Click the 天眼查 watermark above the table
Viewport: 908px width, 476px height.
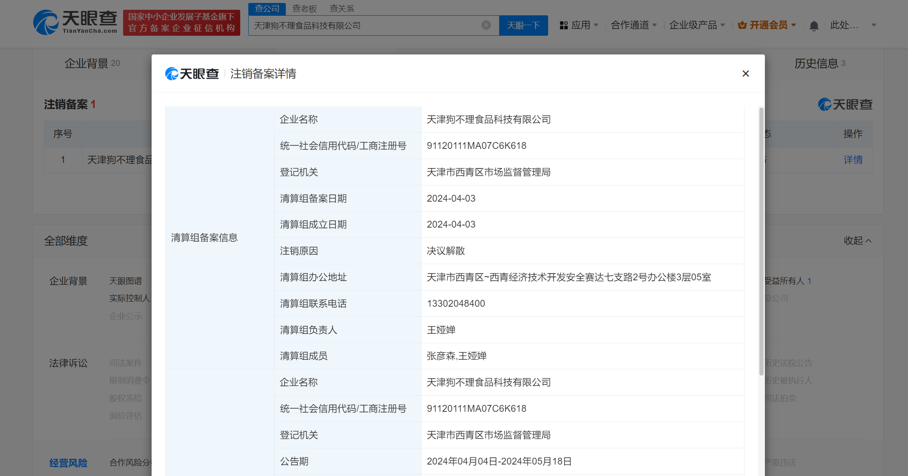pos(845,104)
